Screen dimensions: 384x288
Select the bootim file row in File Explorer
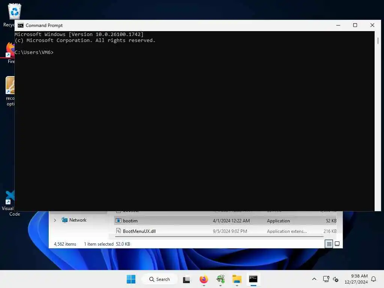click(225, 220)
